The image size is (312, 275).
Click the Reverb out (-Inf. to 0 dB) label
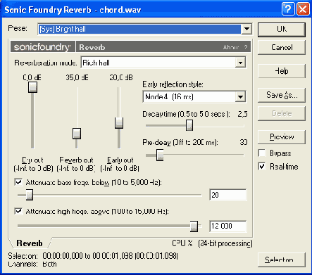click(x=76, y=164)
